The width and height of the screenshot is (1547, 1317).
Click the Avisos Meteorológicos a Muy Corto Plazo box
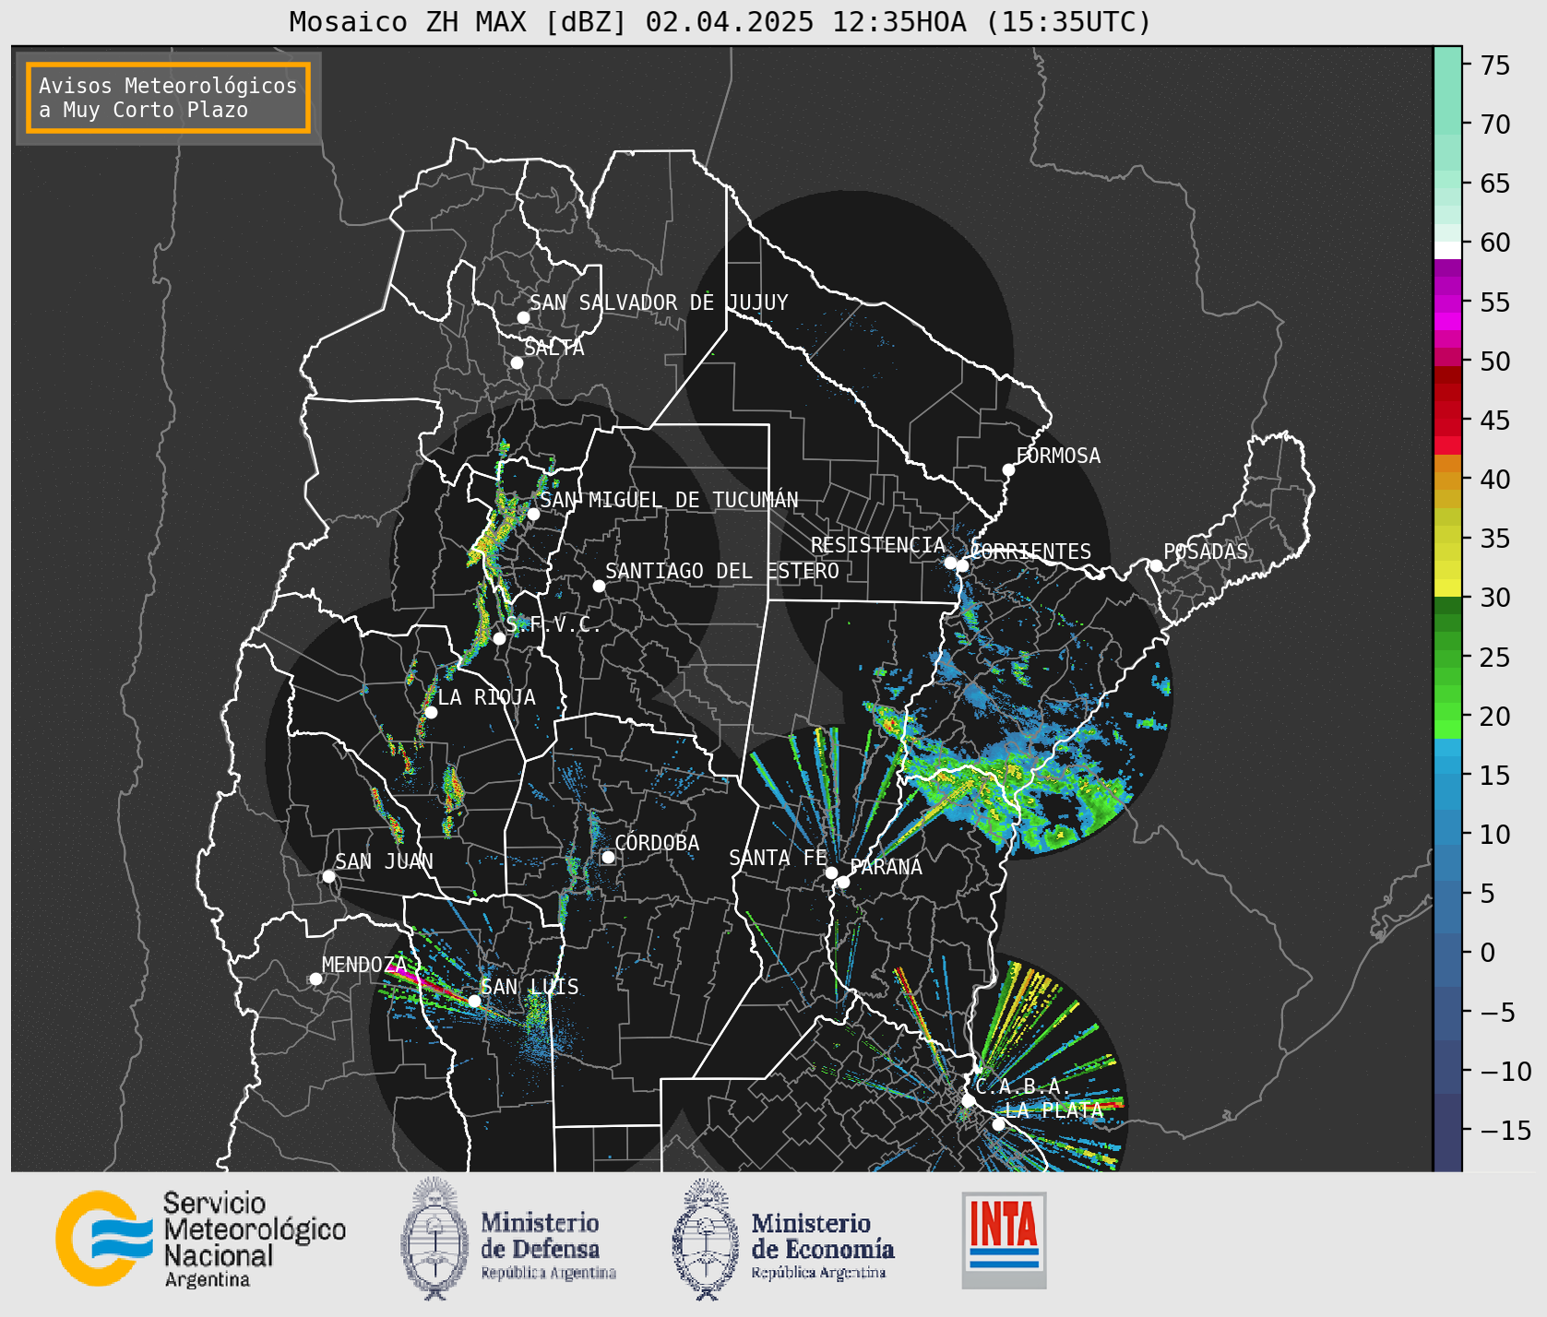tap(168, 98)
